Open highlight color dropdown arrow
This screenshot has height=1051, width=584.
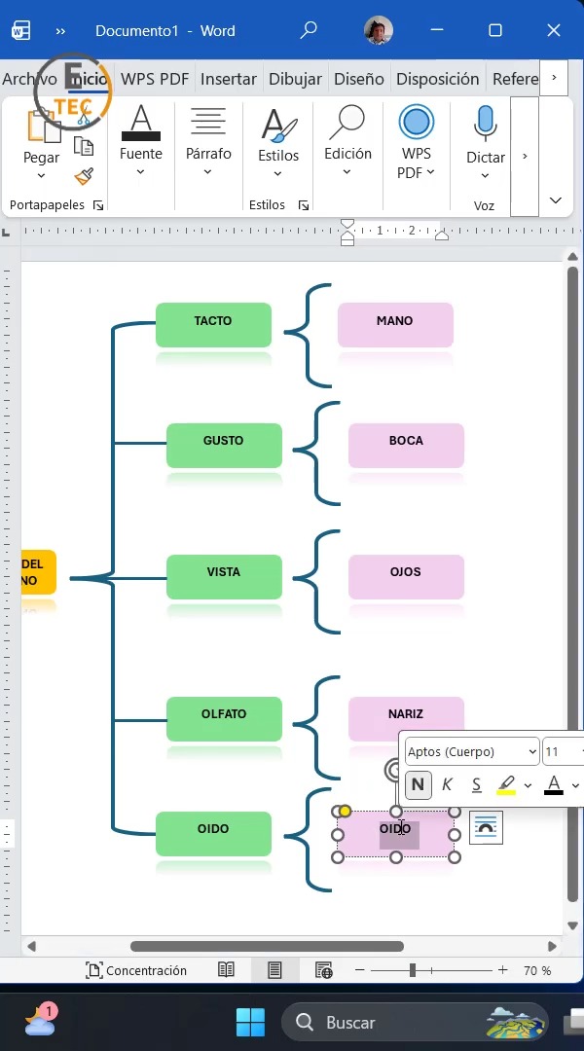(x=529, y=785)
